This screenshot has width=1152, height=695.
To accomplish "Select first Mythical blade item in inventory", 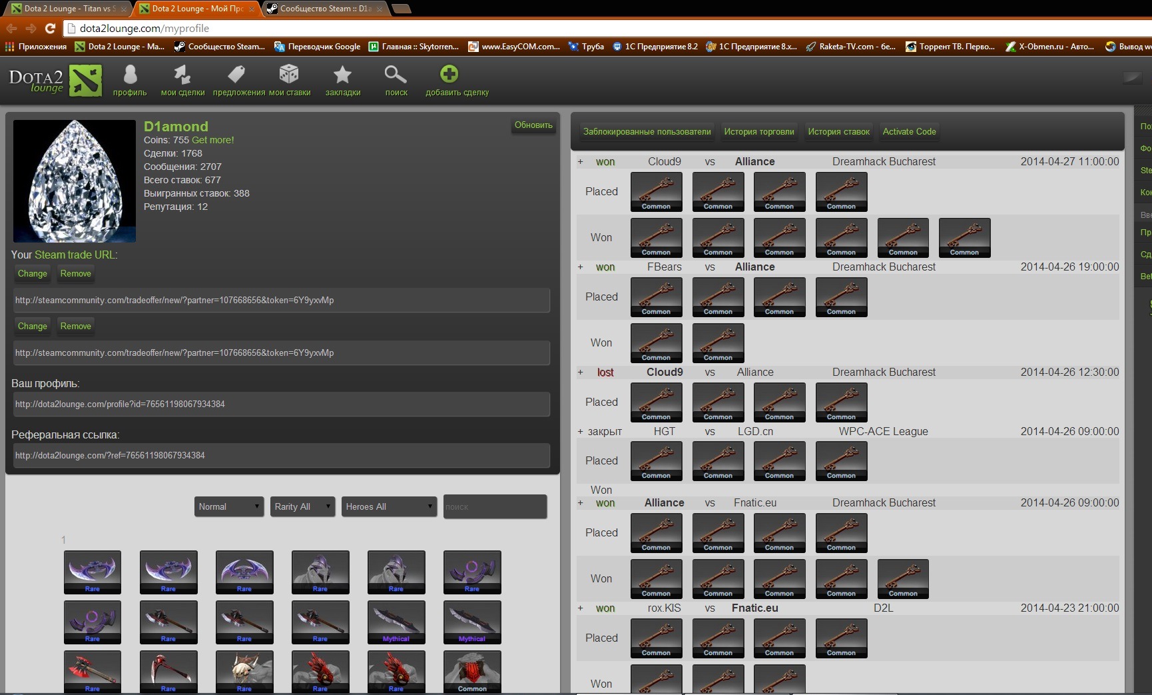I will click(396, 622).
